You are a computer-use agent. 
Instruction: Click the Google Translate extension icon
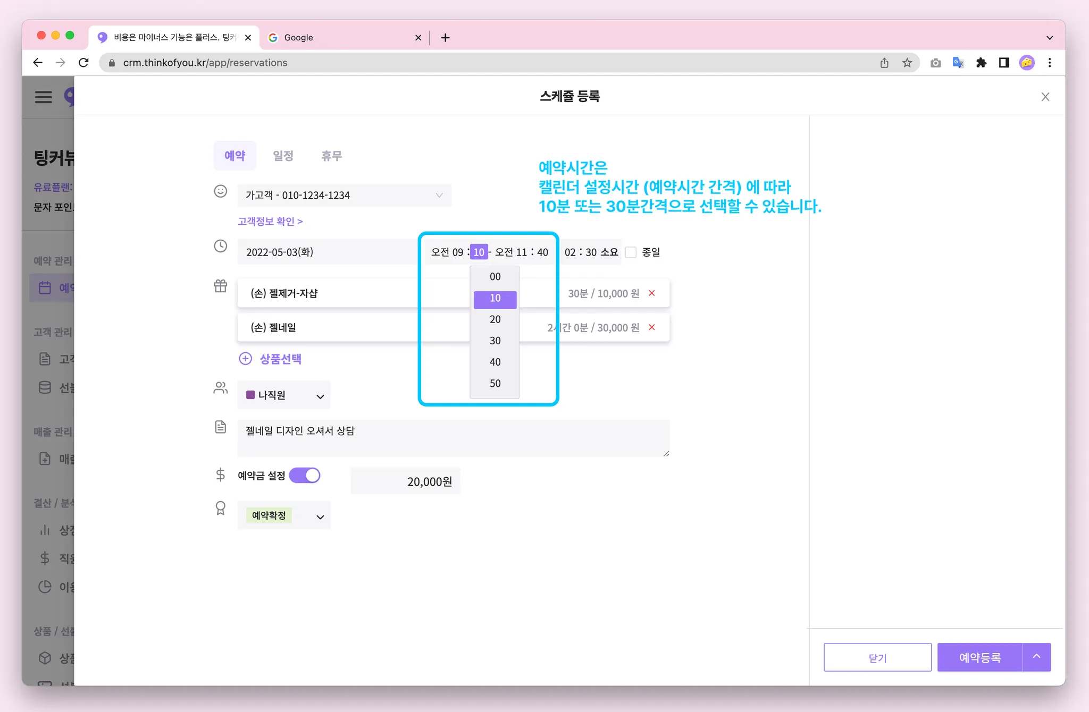[958, 63]
